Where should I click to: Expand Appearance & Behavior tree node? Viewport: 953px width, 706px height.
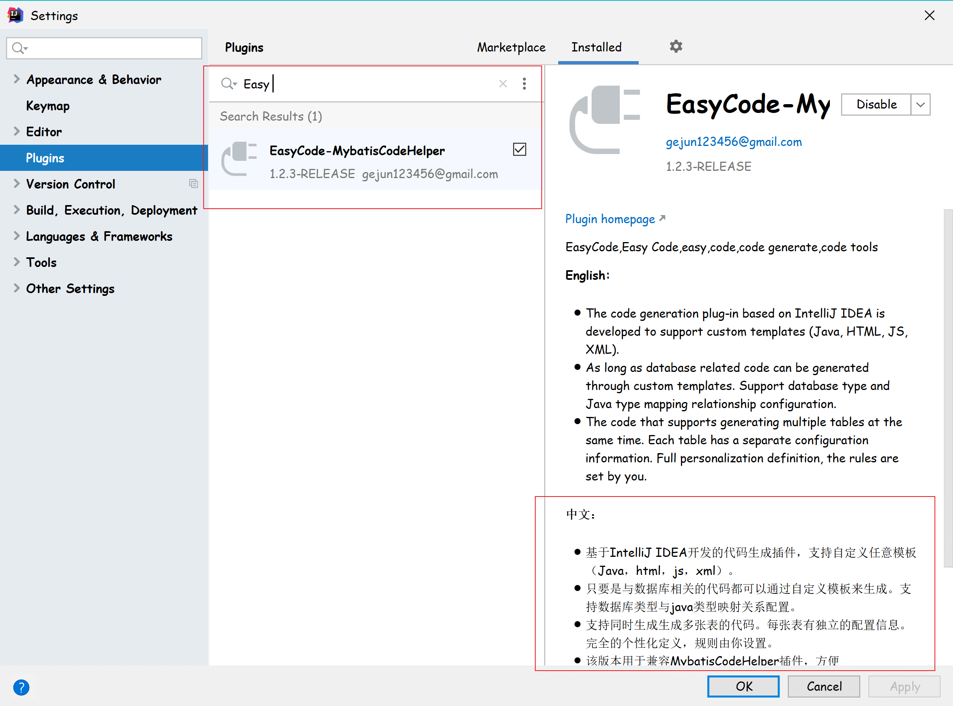[x=17, y=79]
